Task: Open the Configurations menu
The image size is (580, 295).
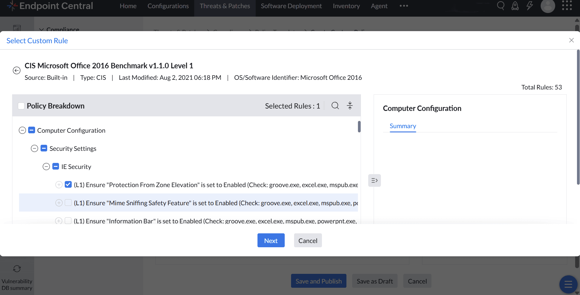Action: [168, 6]
